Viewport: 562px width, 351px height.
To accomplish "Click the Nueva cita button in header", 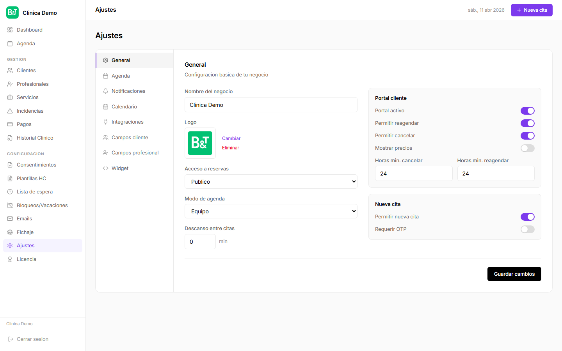I will coord(532,10).
